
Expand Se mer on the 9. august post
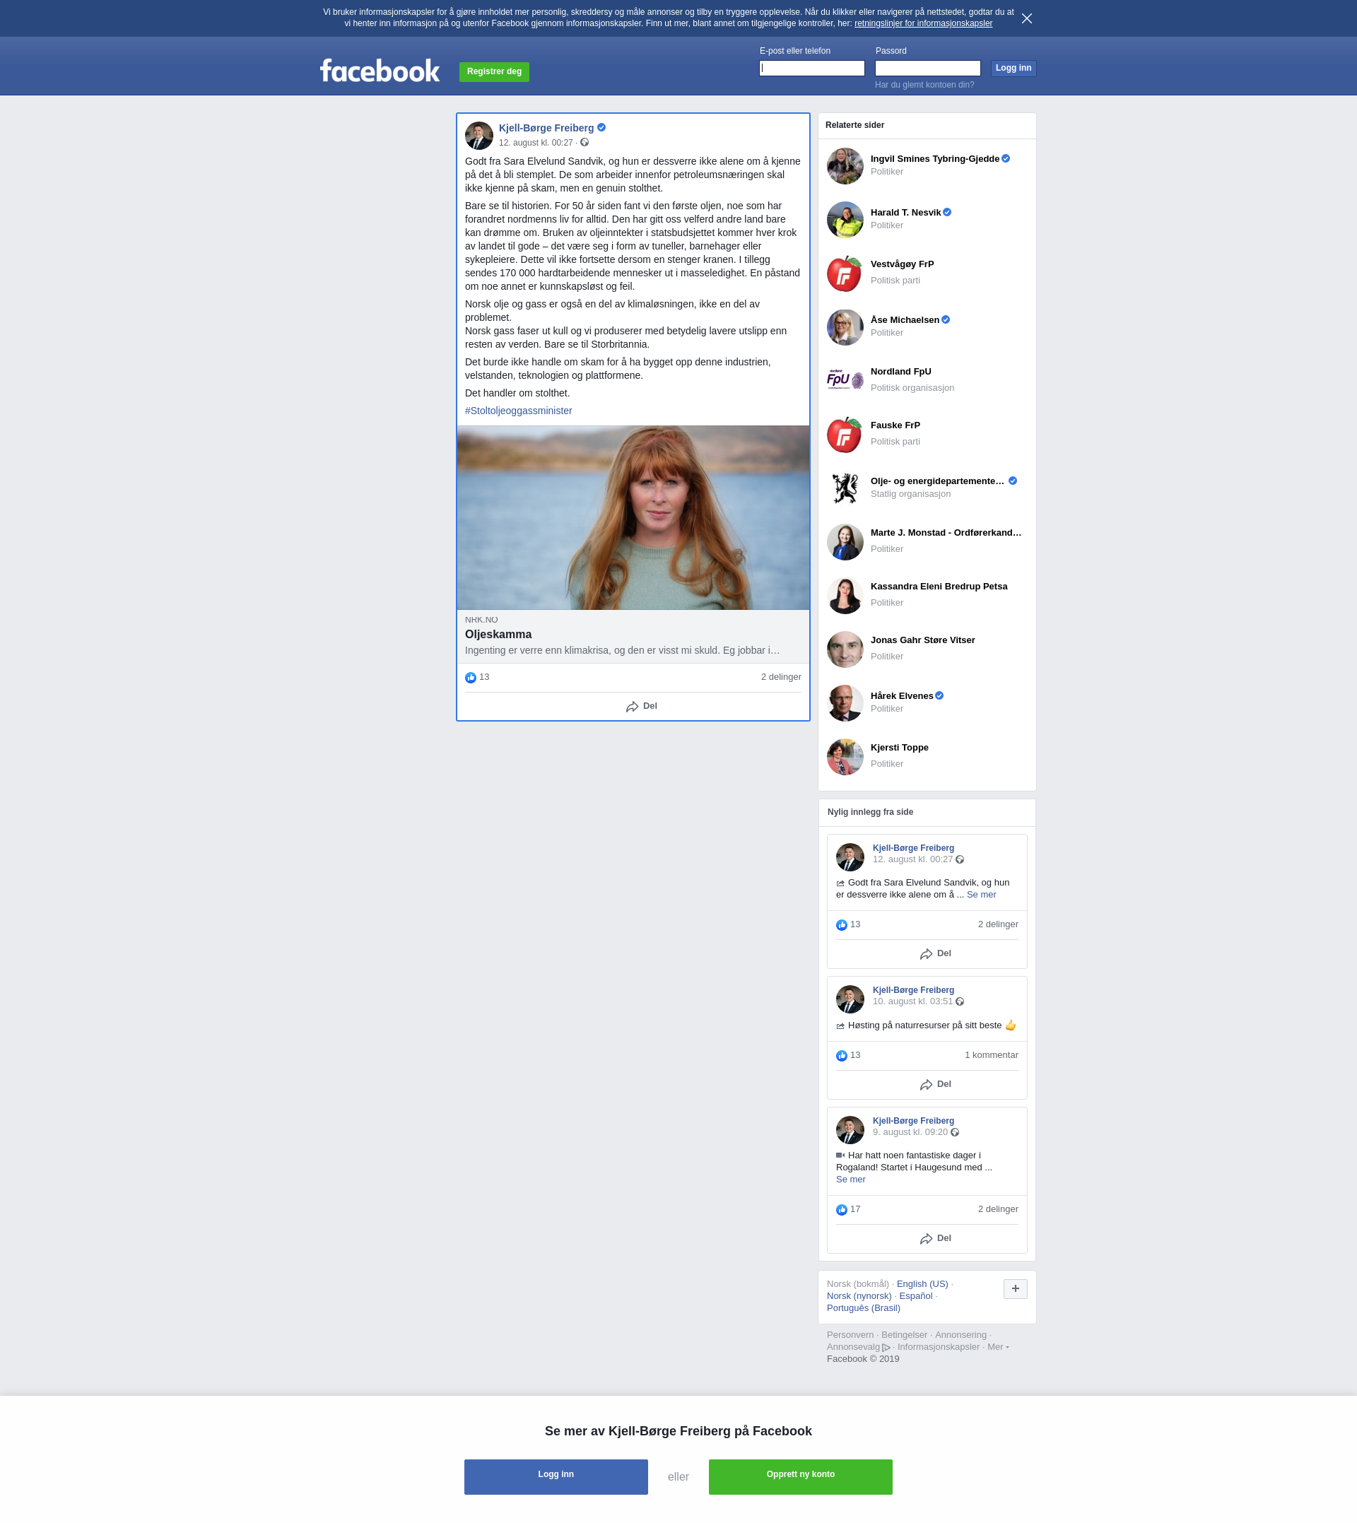(851, 1180)
